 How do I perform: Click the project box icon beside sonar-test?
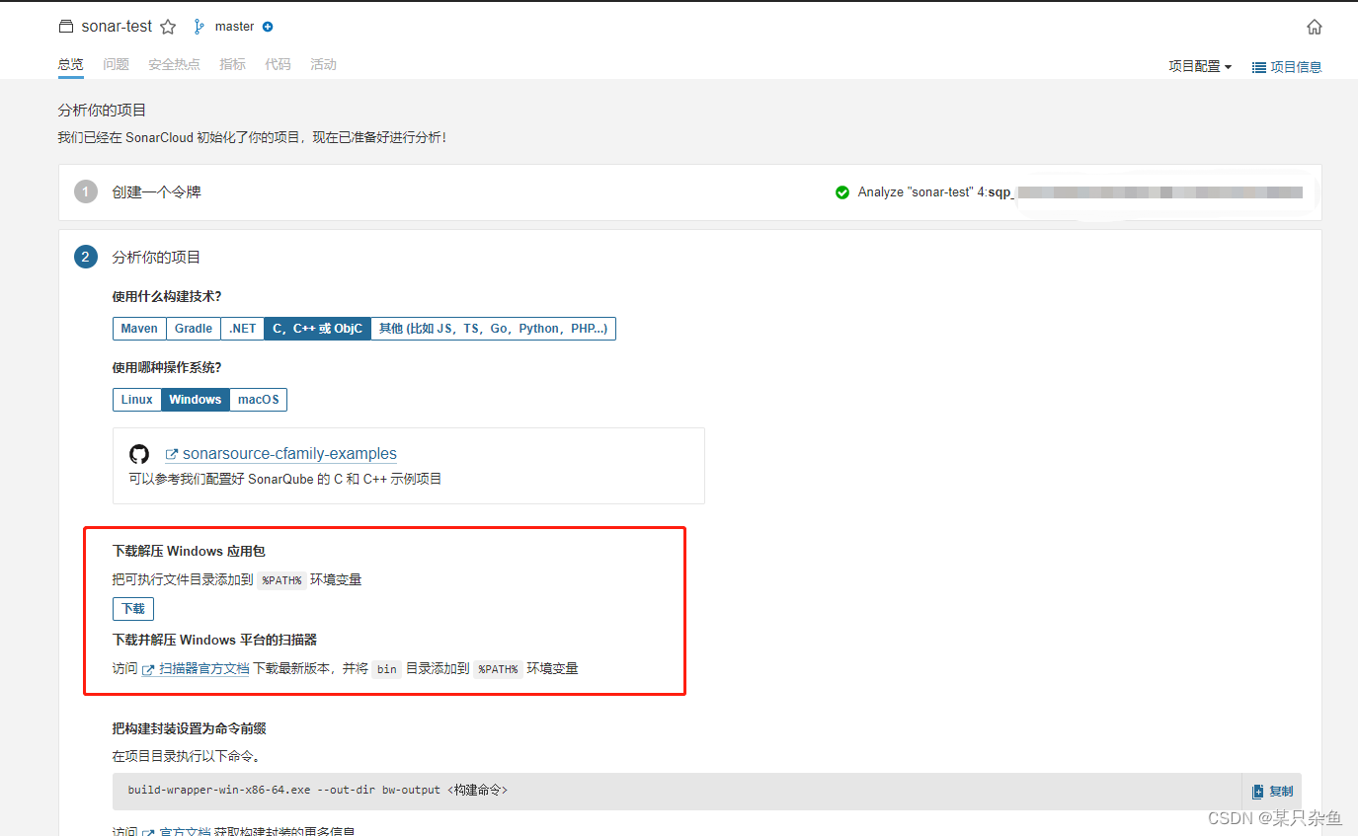tap(66, 27)
